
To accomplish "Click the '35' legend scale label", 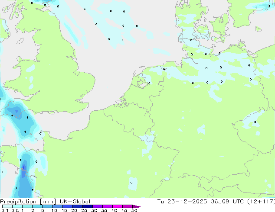I will click(x=104, y=210).
